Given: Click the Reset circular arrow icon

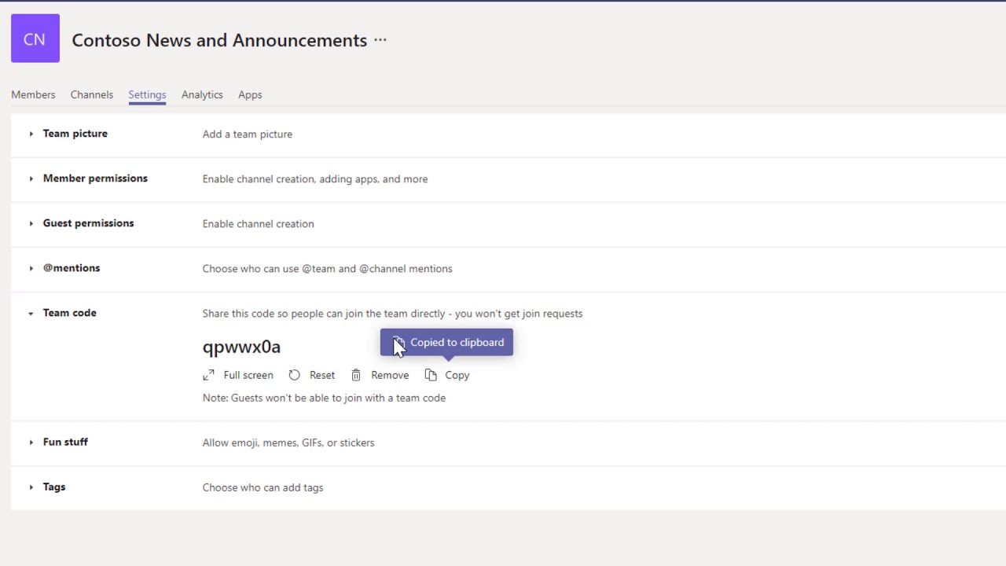Looking at the screenshot, I should [x=294, y=375].
